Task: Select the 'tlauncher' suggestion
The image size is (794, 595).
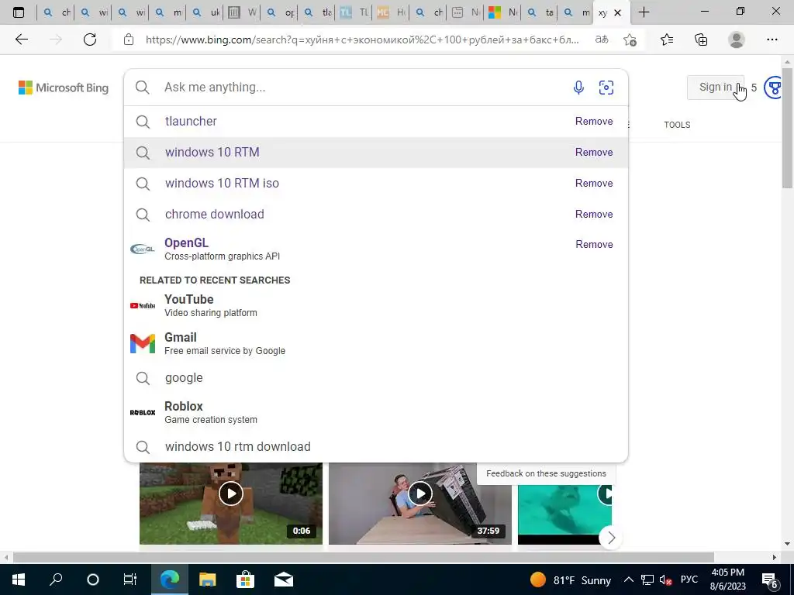Action: pos(376,122)
